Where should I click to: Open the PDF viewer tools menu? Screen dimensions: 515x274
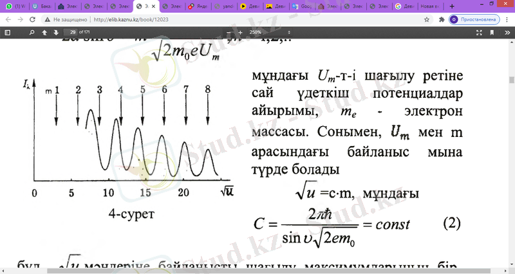coord(507,33)
